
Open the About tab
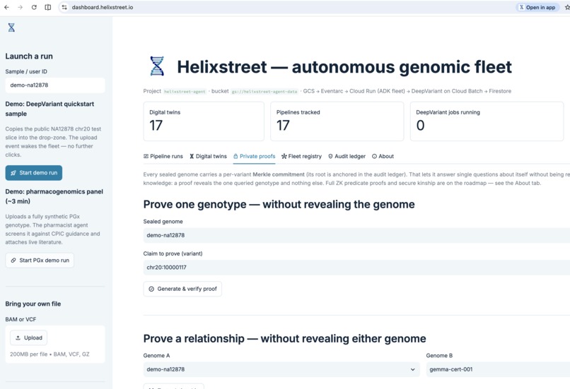coord(383,157)
